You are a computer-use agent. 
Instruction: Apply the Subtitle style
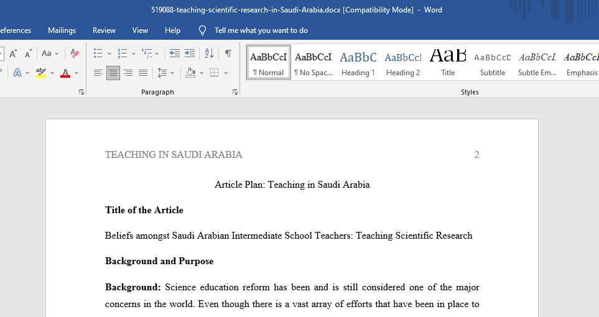point(493,62)
